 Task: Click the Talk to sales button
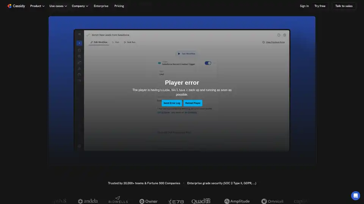coord(344,6)
